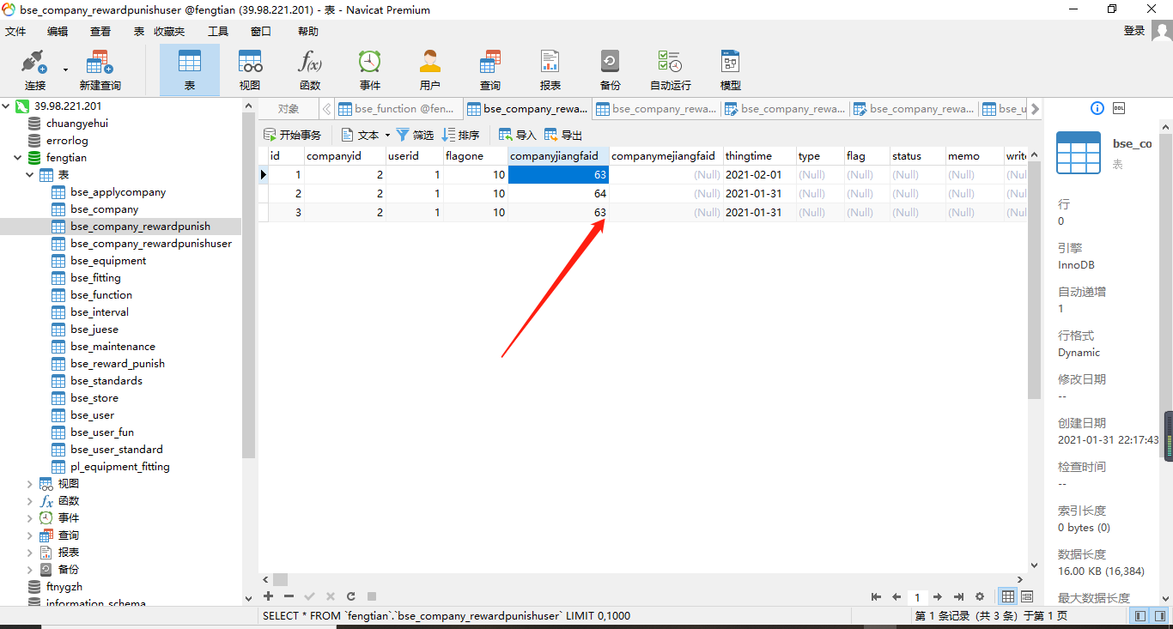The height and width of the screenshot is (629, 1173).
Task: Click the 事件 (Event) clock icon
Action: (369, 70)
